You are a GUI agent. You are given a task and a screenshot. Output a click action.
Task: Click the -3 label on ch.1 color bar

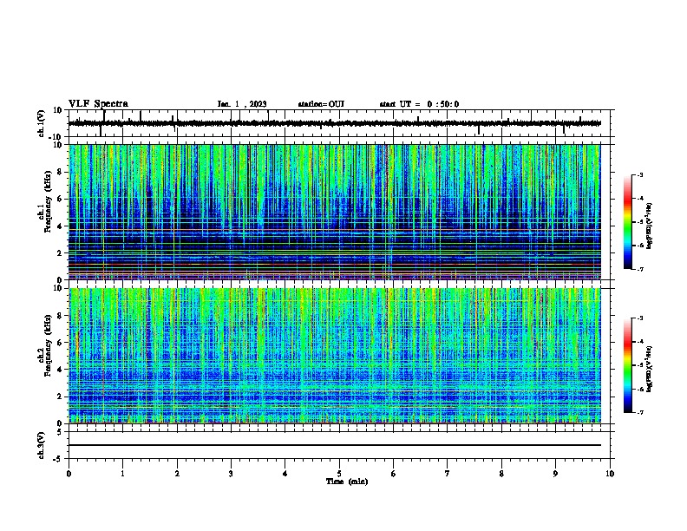pyautogui.click(x=640, y=174)
